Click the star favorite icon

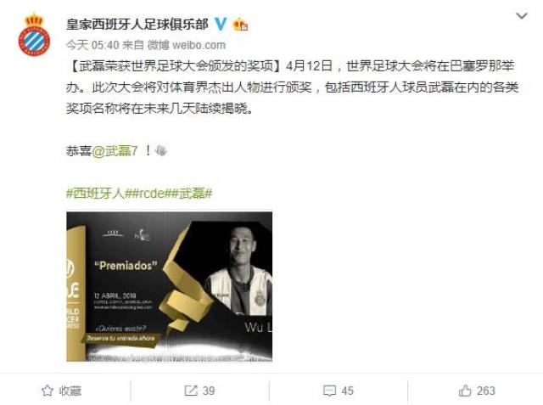(x=48, y=391)
